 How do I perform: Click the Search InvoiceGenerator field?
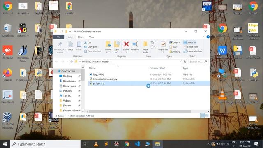pyautogui.click(x=198, y=62)
